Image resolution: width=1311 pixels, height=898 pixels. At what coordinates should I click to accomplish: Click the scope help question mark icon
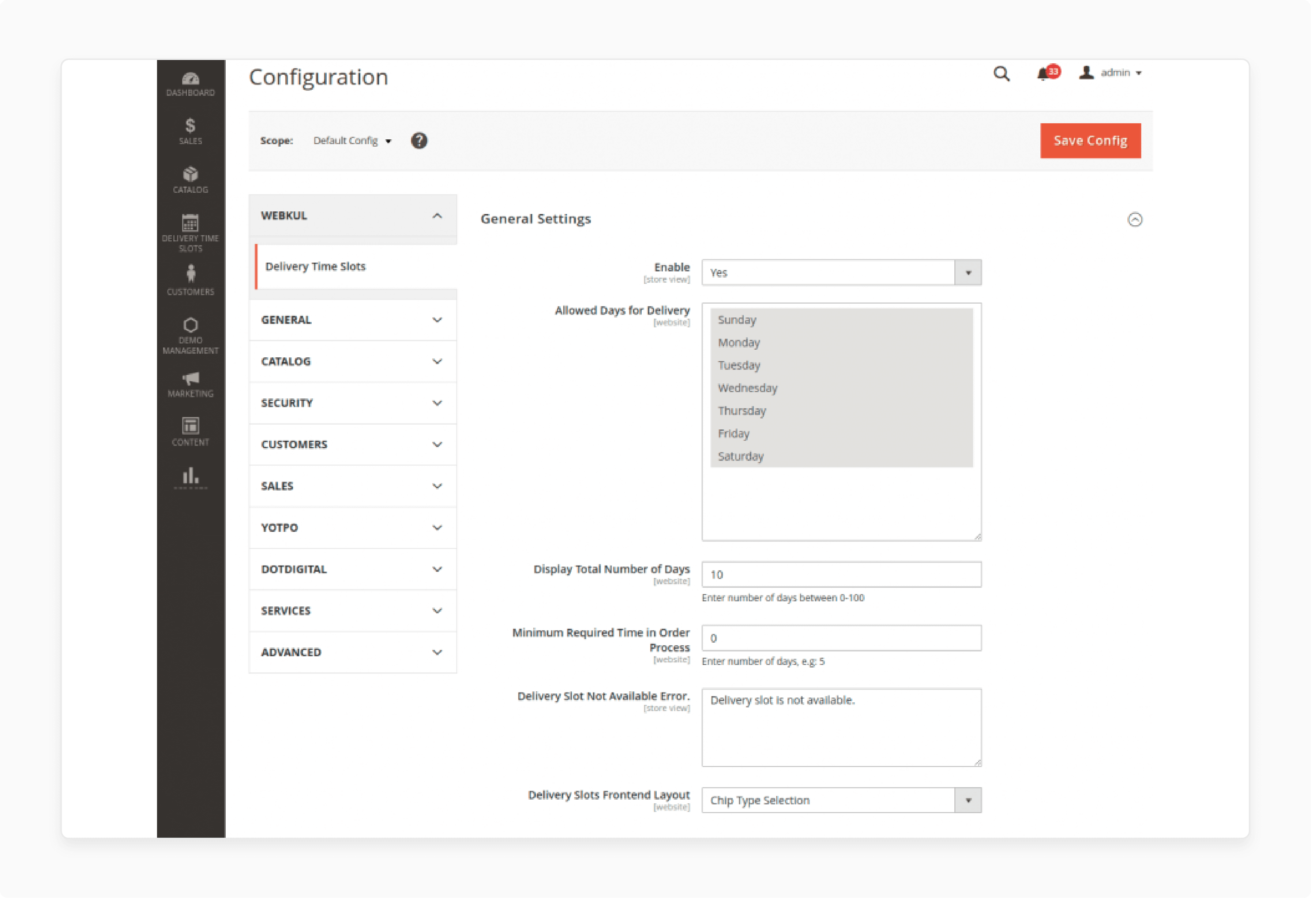pos(419,140)
